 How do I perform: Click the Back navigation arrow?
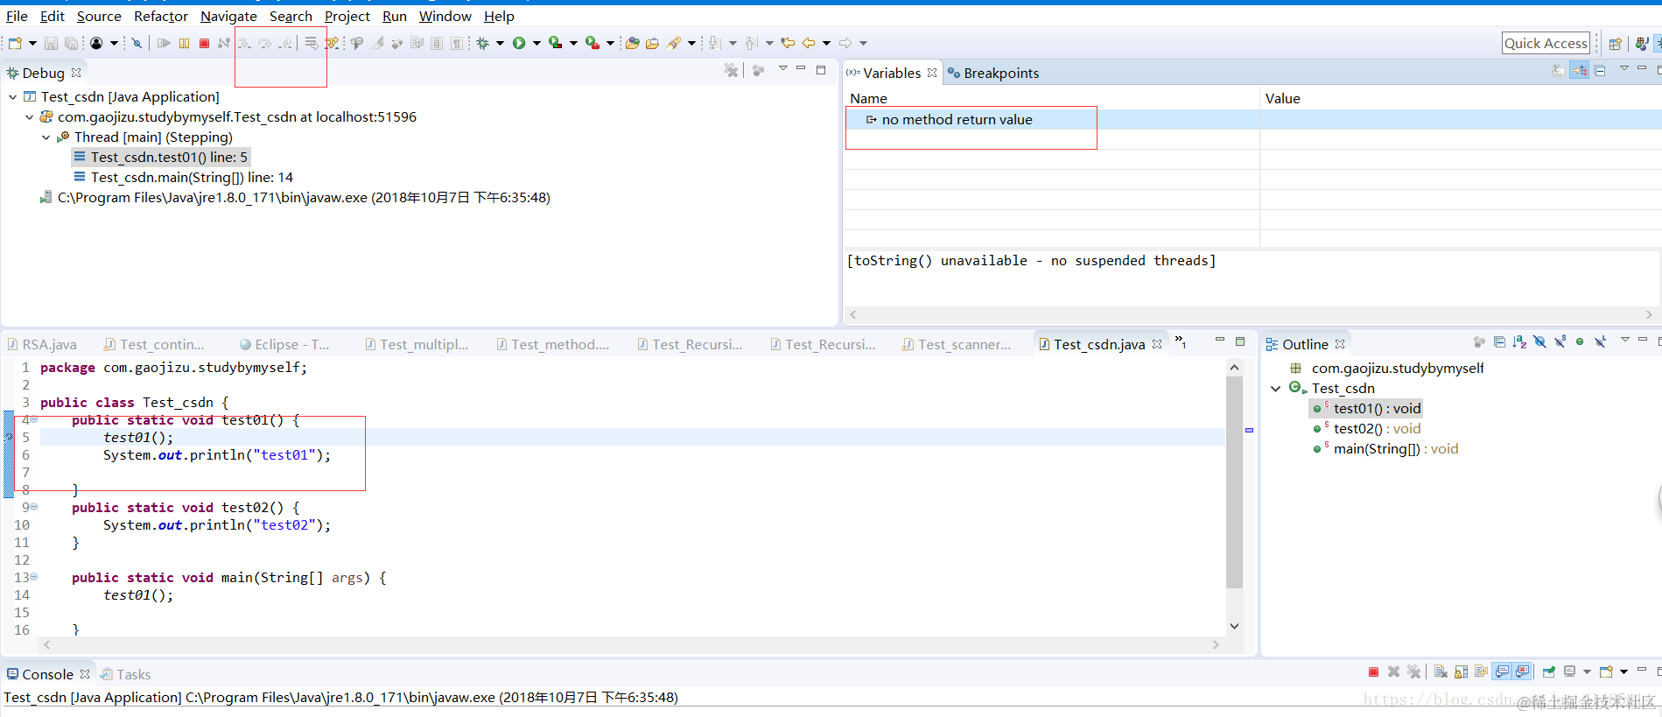[809, 43]
